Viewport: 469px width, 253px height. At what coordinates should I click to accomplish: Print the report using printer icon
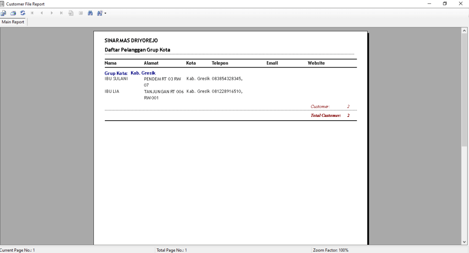coord(13,13)
